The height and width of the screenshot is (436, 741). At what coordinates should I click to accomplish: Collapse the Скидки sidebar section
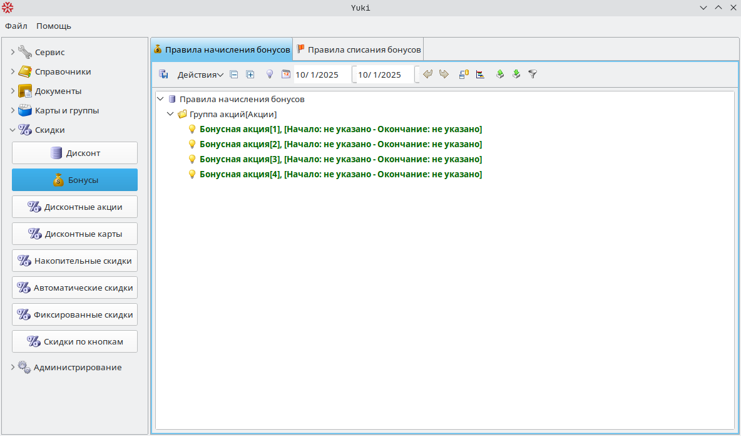[x=13, y=130]
